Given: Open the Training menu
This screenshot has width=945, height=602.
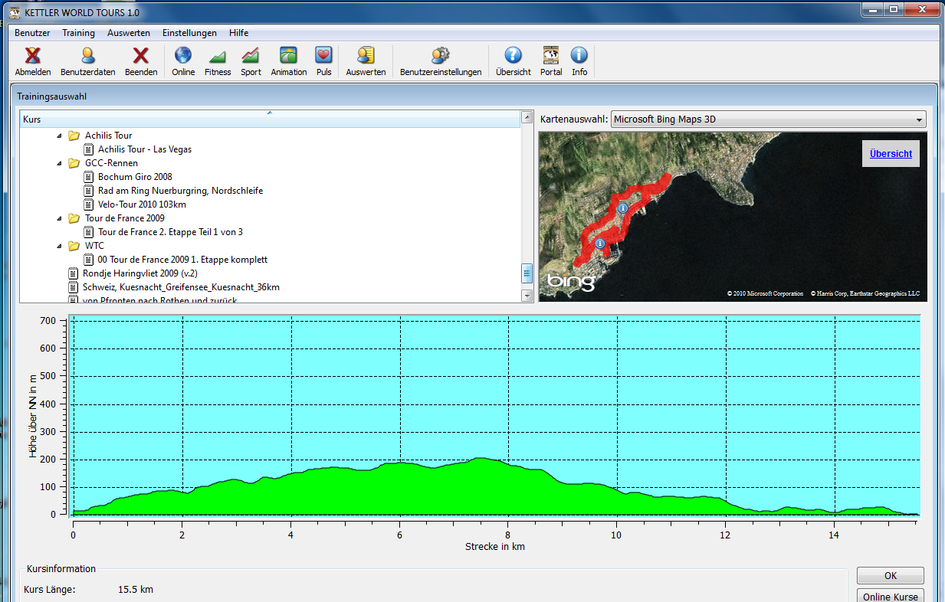Looking at the screenshot, I should click(x=79, y=33).
